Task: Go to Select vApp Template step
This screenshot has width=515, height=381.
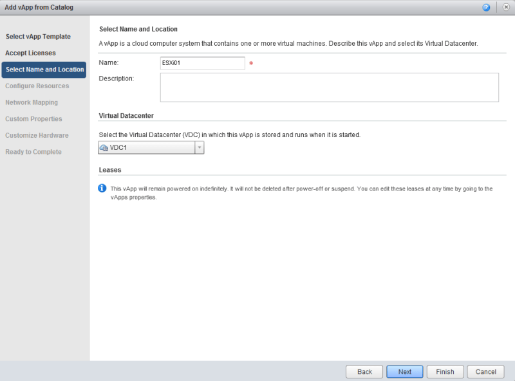Action: pos(38,37)
